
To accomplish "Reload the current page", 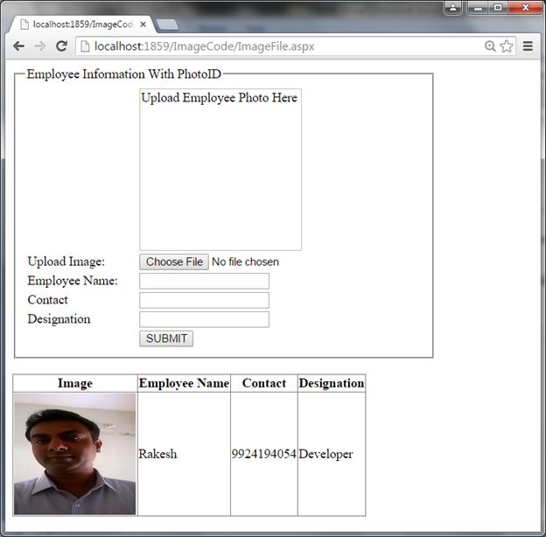I will (61, 46).
